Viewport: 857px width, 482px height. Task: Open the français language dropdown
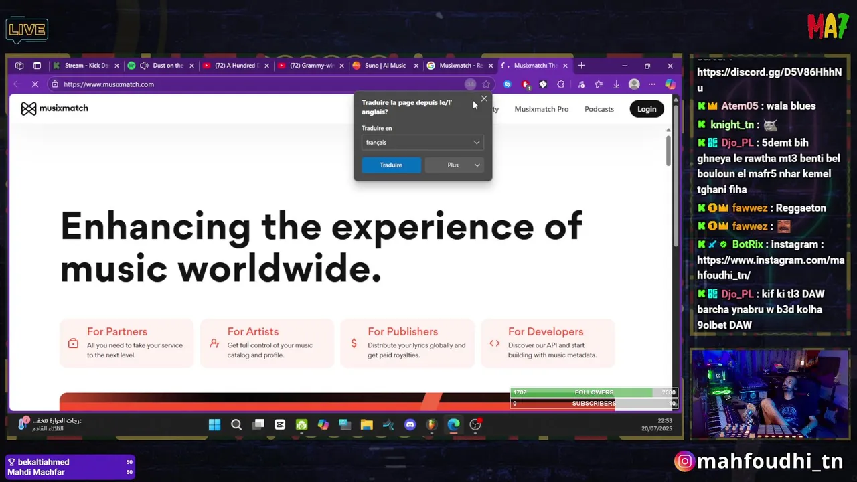click(x=422, y=143)
